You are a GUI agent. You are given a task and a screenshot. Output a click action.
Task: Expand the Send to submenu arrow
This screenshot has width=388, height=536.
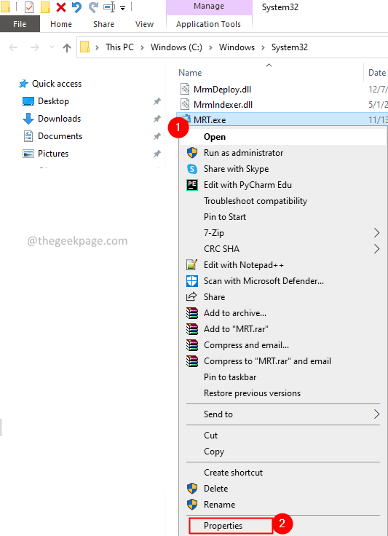pos(376,414)
